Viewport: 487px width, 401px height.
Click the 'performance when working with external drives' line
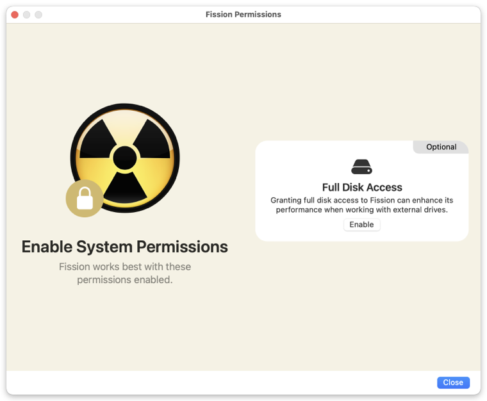point(362,210)
